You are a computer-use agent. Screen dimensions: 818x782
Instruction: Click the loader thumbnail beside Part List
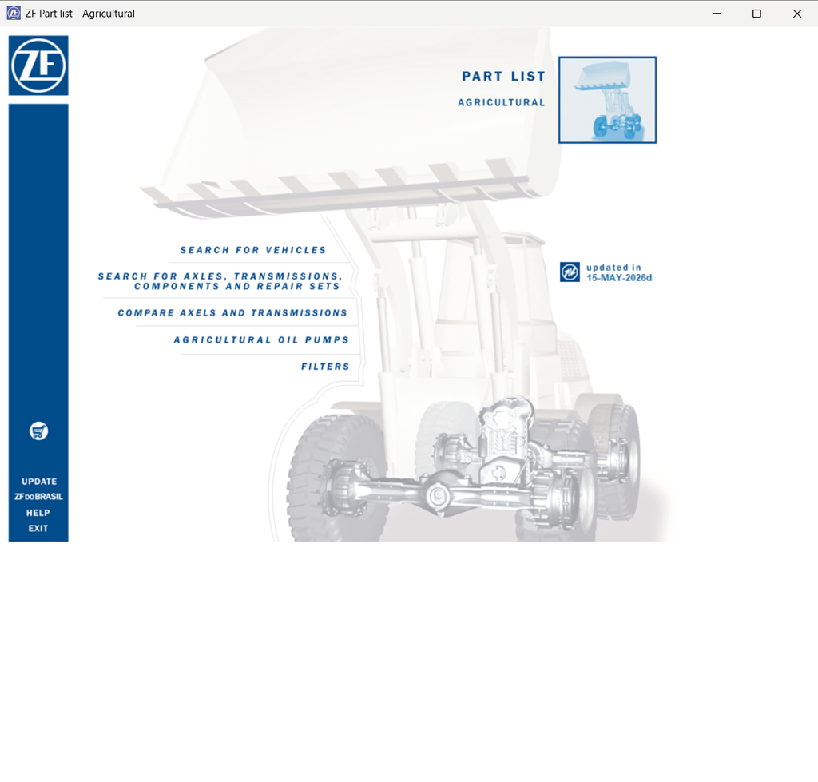point(607,100)
